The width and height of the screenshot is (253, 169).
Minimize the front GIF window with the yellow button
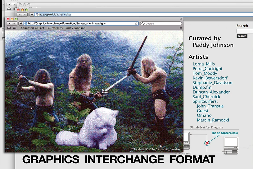point(12,19)
